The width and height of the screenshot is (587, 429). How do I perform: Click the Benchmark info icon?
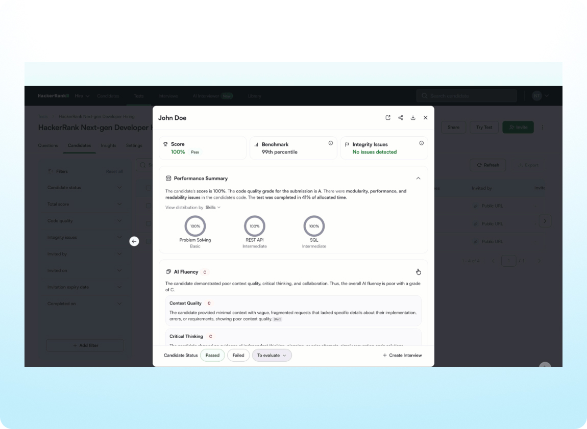tap(331, 143)
